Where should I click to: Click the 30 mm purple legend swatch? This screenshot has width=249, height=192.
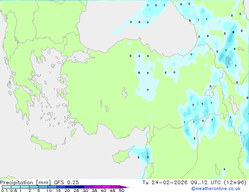click(89, 187)
